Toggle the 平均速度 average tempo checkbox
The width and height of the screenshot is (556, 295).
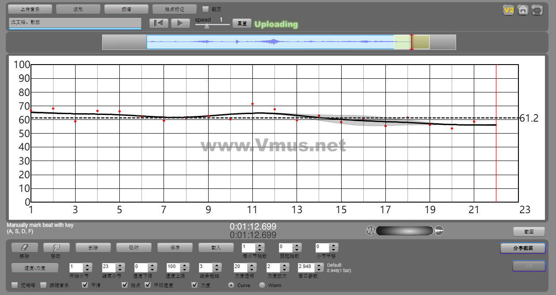[148, 285]
